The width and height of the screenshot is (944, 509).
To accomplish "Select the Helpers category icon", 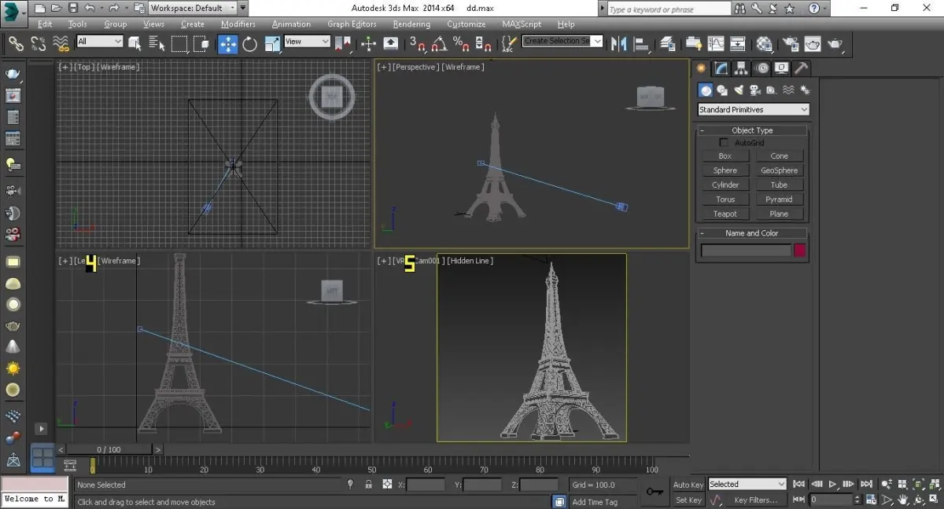I will click(x=772, y=90).
